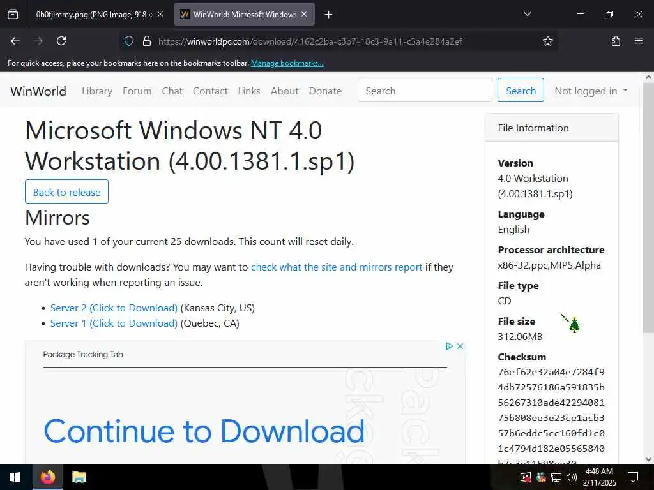Click the Package Tracking Tab ad title
Viewport: 654px width, 490px height.
coord(83,355)
